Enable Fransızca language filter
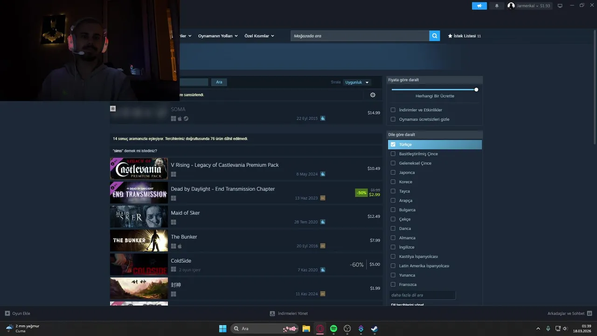Viewport: 597px width, 336px height. click(393, 285)
